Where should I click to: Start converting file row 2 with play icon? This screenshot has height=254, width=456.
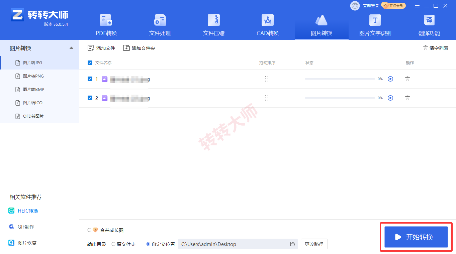(x=390, y=98)
